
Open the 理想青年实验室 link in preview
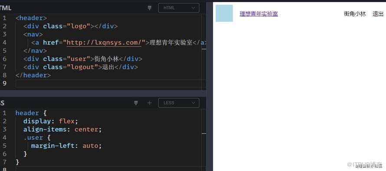259,14
